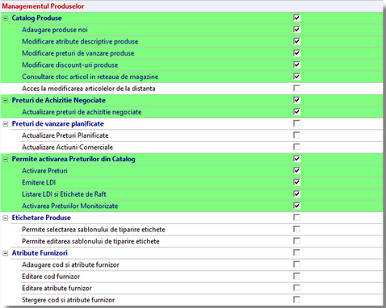The width and height of the screenshot is (386, 308).
Task: Collapse Preturi de Achizitie Negociate group
Action: click(6, 101)
